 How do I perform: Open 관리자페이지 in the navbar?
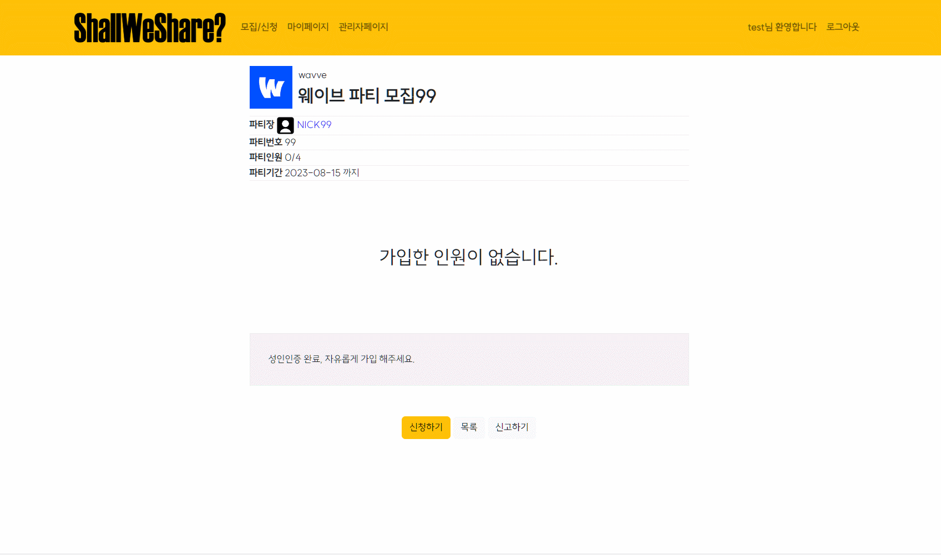click(363, 27)
